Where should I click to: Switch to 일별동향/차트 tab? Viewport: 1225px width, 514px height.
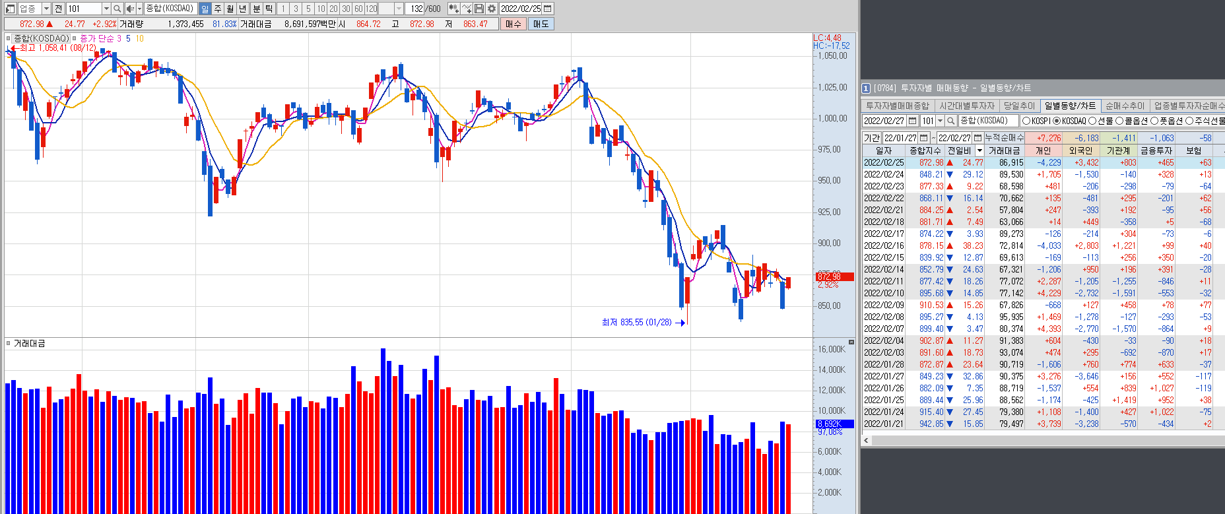[x=1070, y=106]
